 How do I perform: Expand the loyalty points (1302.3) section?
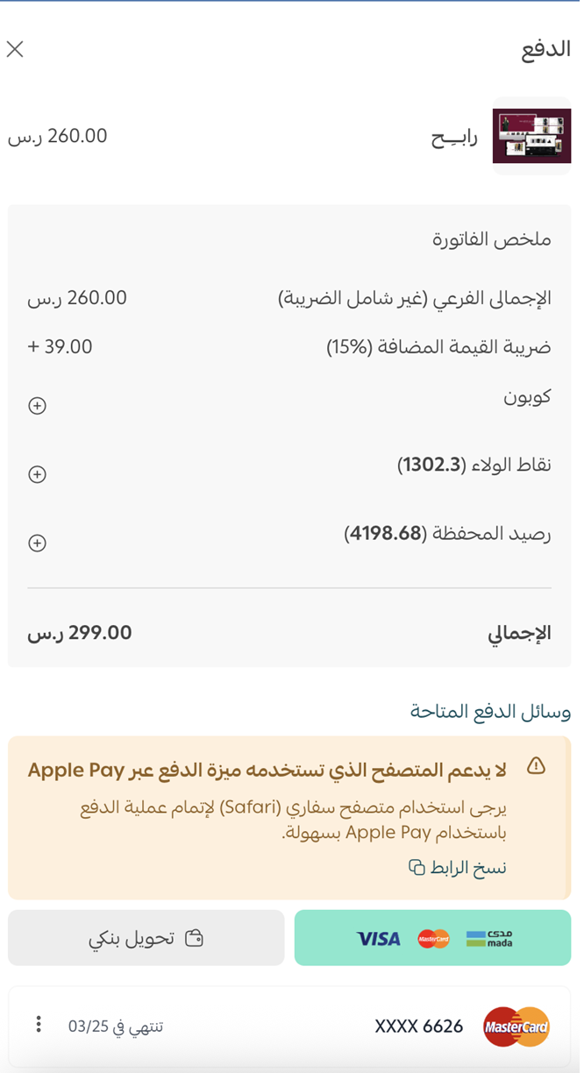tap(36, 474)
